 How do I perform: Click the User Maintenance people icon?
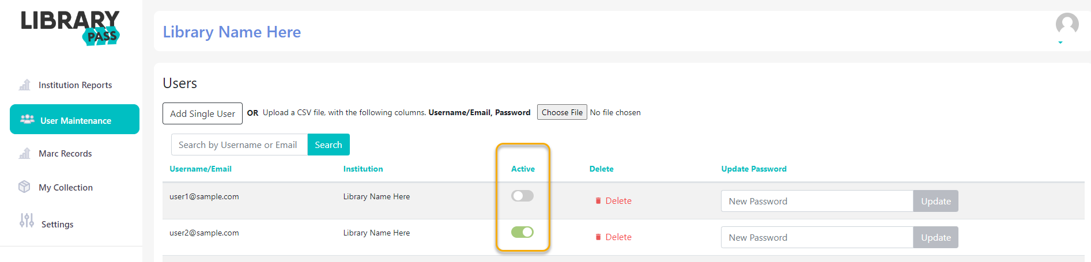pos(27,119)
